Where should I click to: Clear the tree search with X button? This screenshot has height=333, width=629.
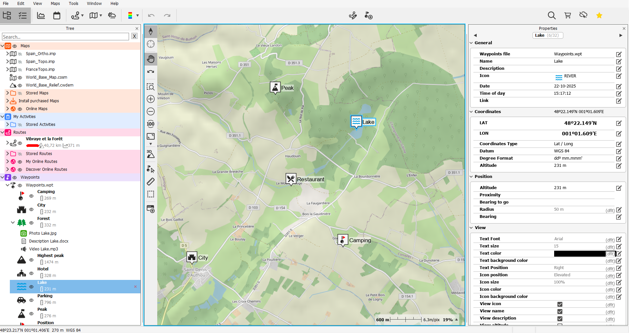tap(135, 36)
